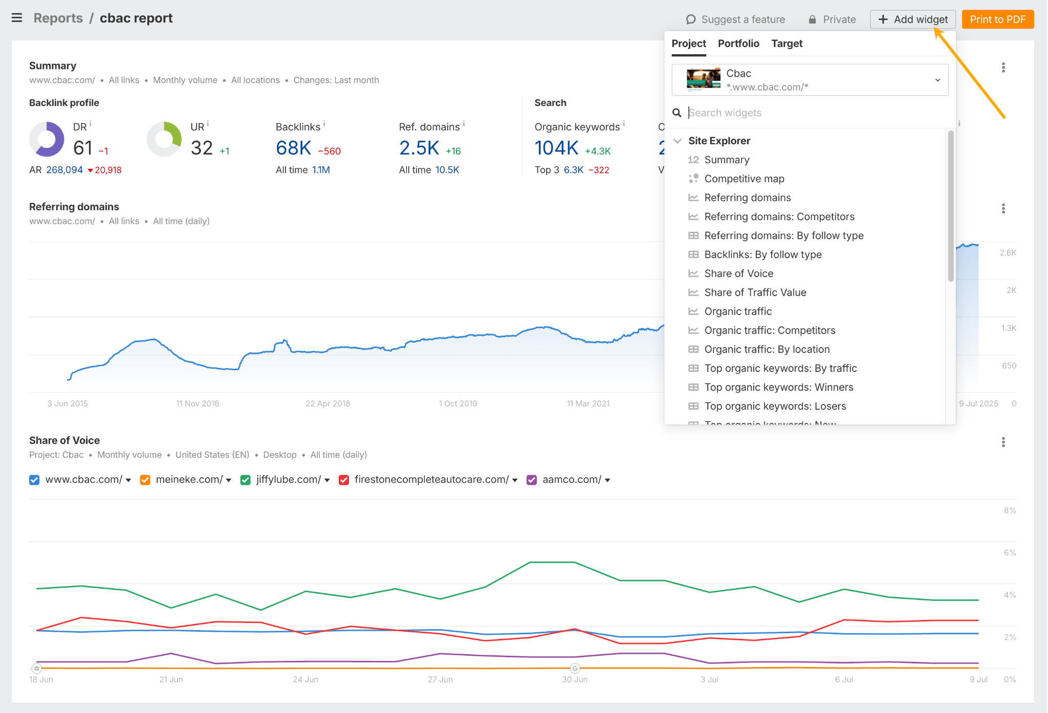Uncheck the meineke.com/ competitor
The image size is (1048, 713).
click(145, 480)
